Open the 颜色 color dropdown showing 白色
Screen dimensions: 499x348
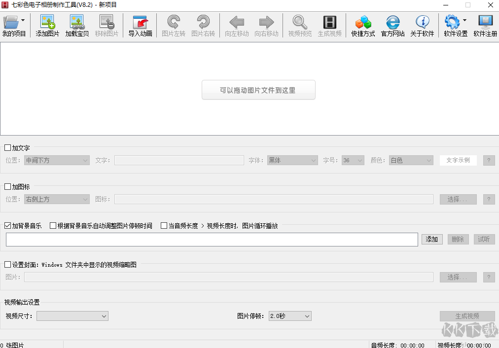(411, 160)
